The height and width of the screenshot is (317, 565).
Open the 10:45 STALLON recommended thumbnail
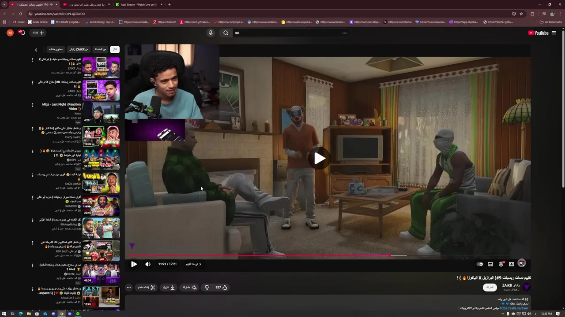pyautogui.click(x=101, y=297)
